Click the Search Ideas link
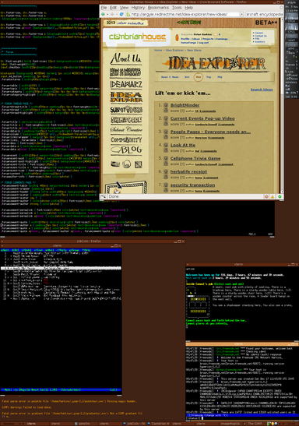Screen dimensions: 299x426 tap(262, 90)
